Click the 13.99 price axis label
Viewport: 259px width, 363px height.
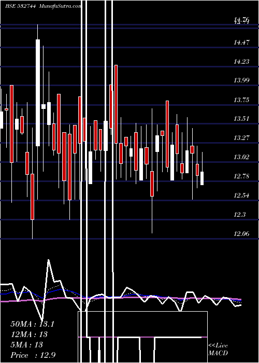(x=242, y=80)
